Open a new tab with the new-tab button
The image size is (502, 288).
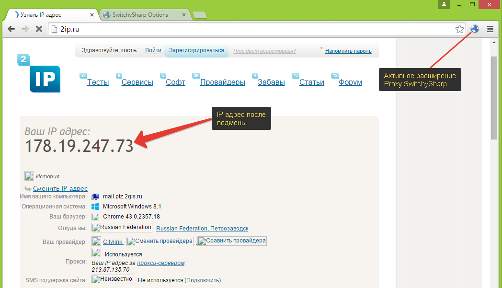200,15
